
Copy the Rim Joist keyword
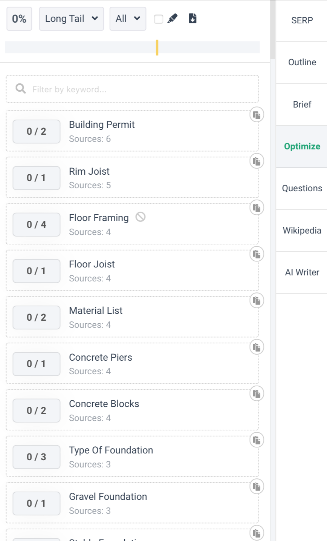(257, 161)
